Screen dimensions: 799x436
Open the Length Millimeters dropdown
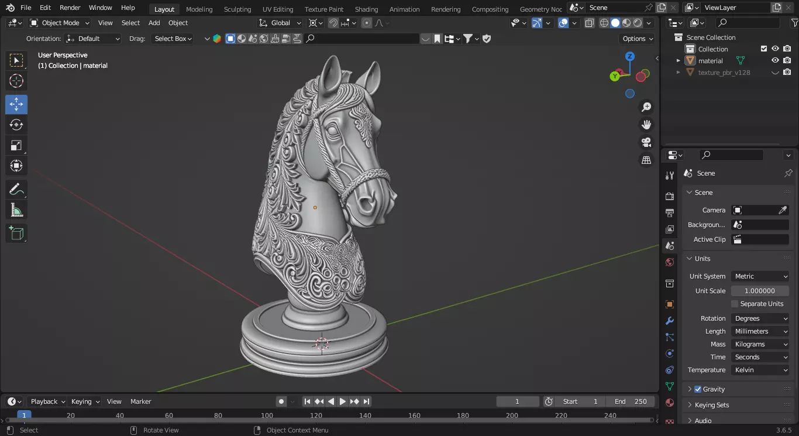760,331
